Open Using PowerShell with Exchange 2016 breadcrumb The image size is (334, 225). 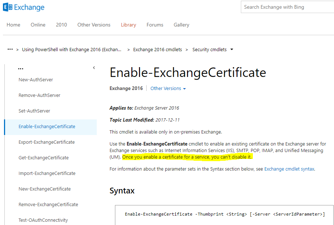pos(72,49)
